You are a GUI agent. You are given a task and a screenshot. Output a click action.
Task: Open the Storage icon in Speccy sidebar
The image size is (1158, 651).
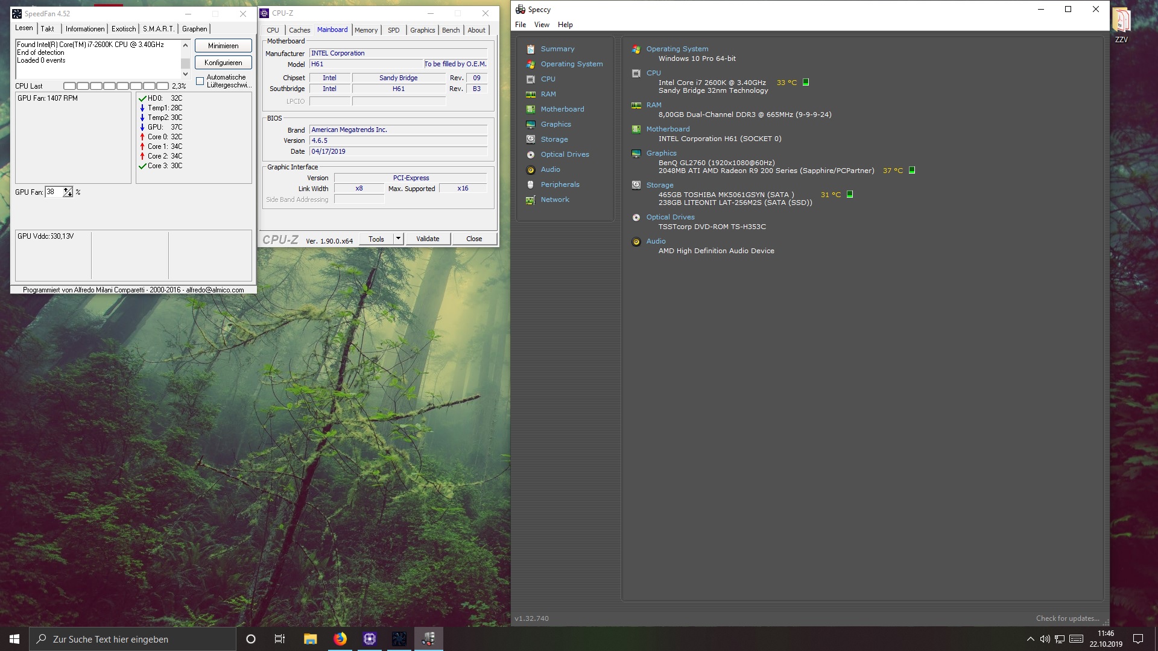pos(531,139)
